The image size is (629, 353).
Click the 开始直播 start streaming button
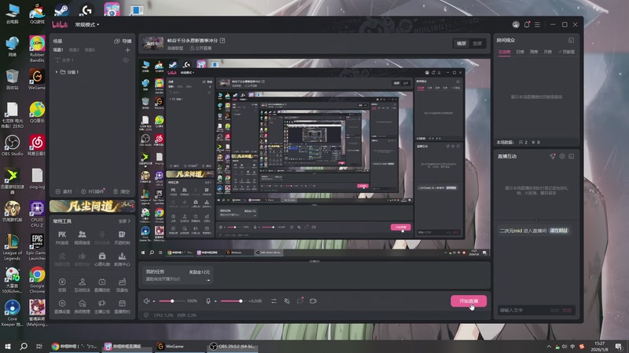click(x=469, y=301)
